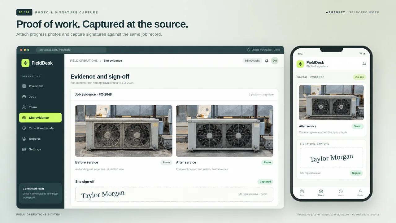Image resolution: width=396 pixels, height=223 pixels.
Task: Click the "2 photos + 1 signature" text
Action: [x=261, y=94]
